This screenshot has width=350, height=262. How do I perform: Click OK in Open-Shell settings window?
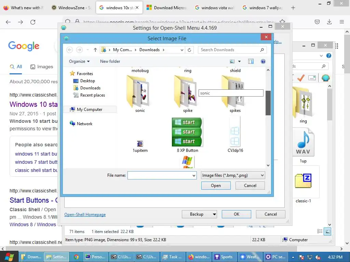click(237, 214)
